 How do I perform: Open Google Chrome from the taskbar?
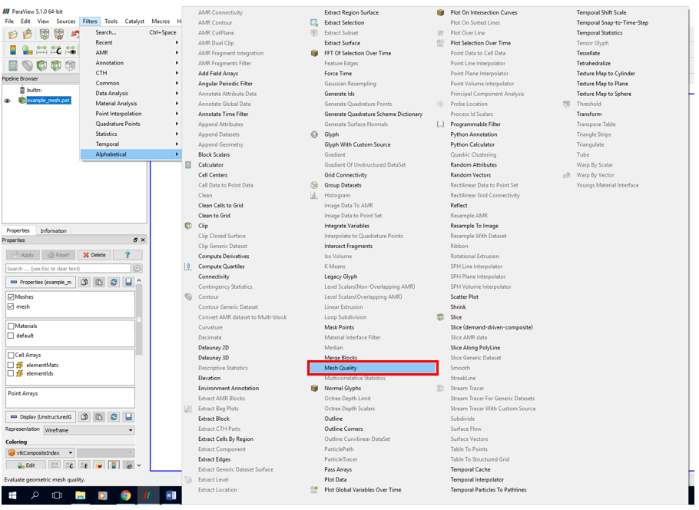tap(125, 496)
